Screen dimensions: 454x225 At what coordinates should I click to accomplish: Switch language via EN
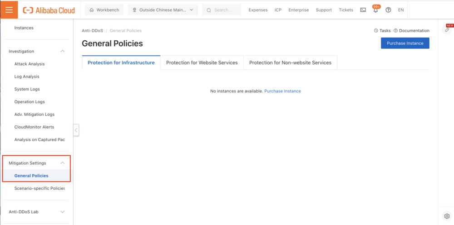401,10
